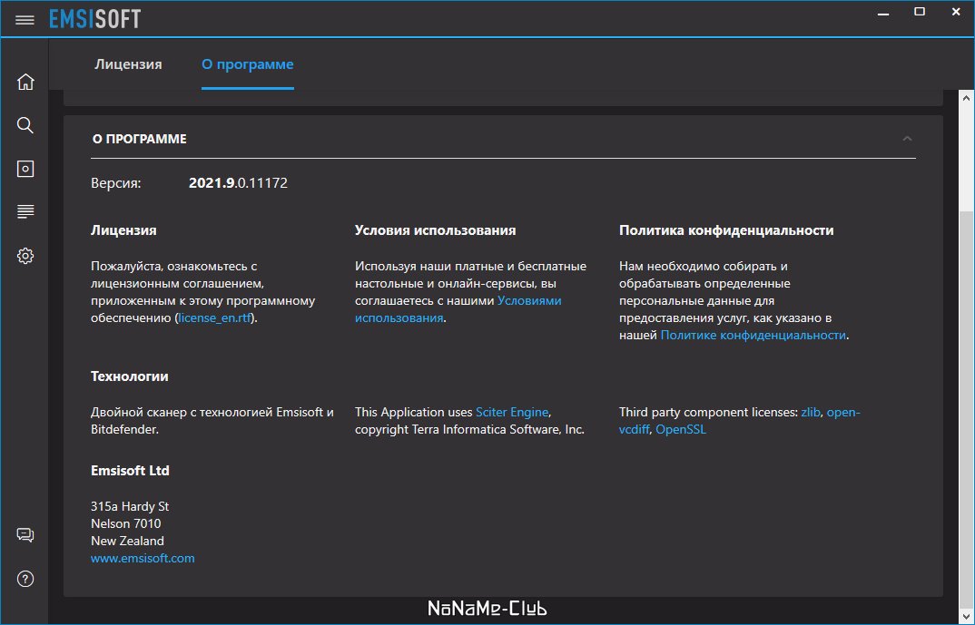Visit www.emsisoft.com link

[x=143, y=558]
